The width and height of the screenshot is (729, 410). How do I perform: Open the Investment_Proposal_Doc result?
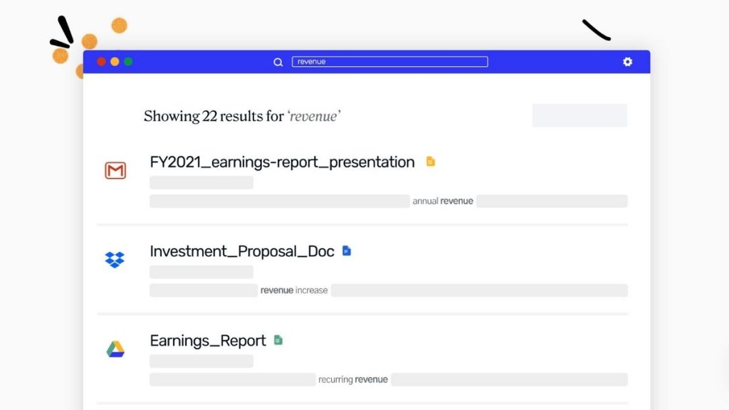tap(242, 251)
